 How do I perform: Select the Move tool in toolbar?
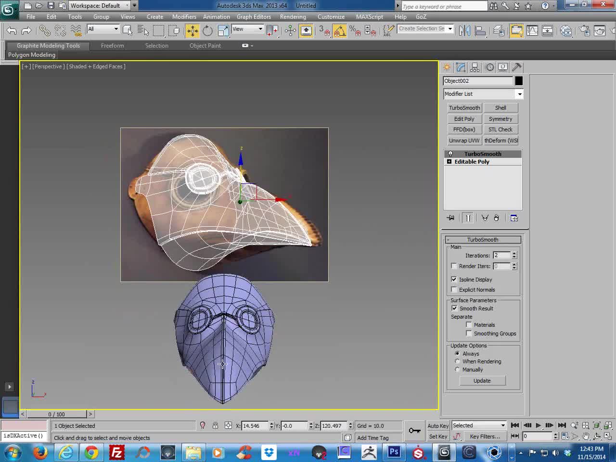pyautogui.click(x=192, y=31)
